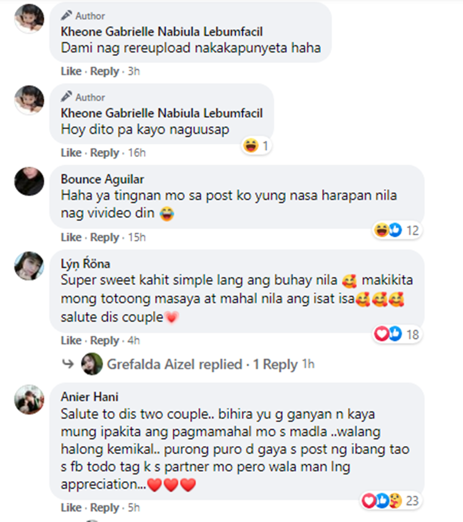Like Anier Hani's comment
The image size is (463, 522).
pos(71,508)
